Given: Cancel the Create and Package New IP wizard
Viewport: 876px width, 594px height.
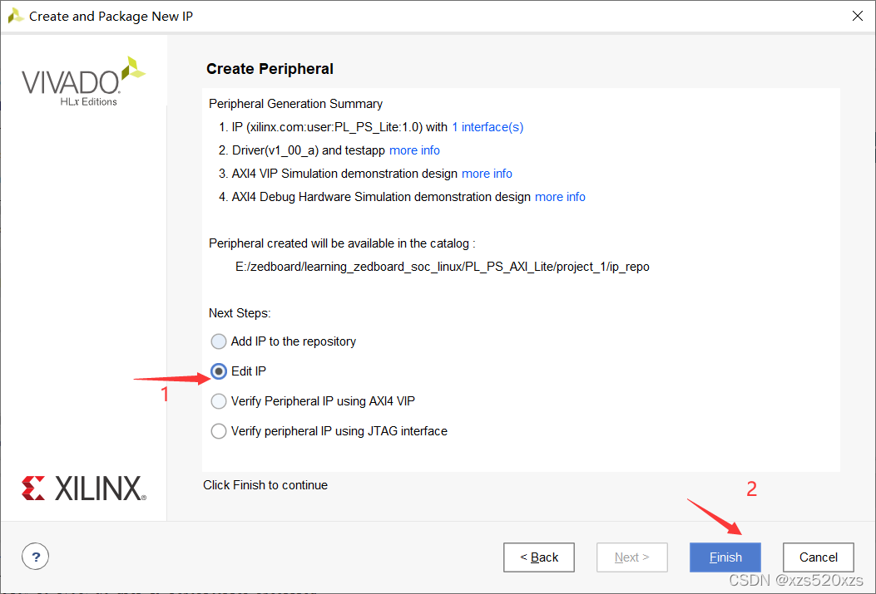Looking at the screenshot, I should (818, 557).
